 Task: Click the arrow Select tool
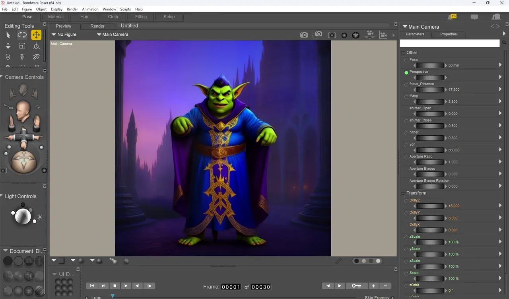click(8, 35)
